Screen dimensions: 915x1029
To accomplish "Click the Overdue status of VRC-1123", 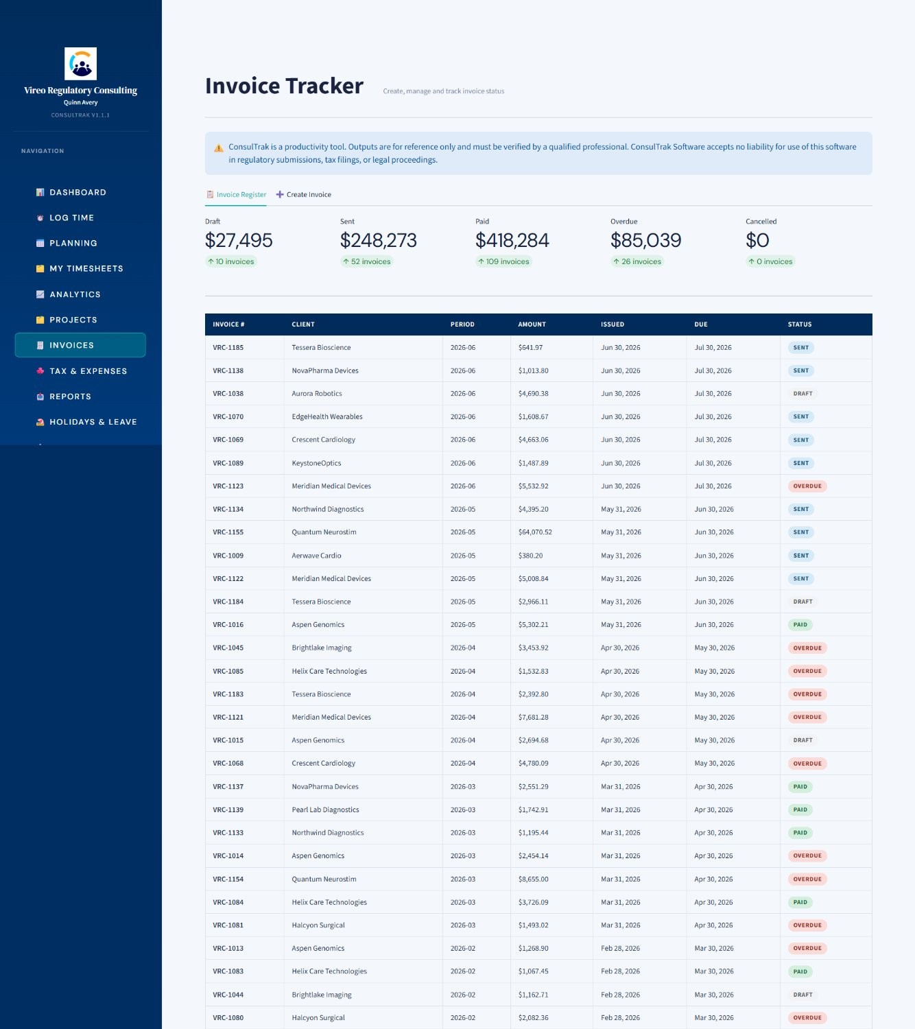I will point(807,486).
